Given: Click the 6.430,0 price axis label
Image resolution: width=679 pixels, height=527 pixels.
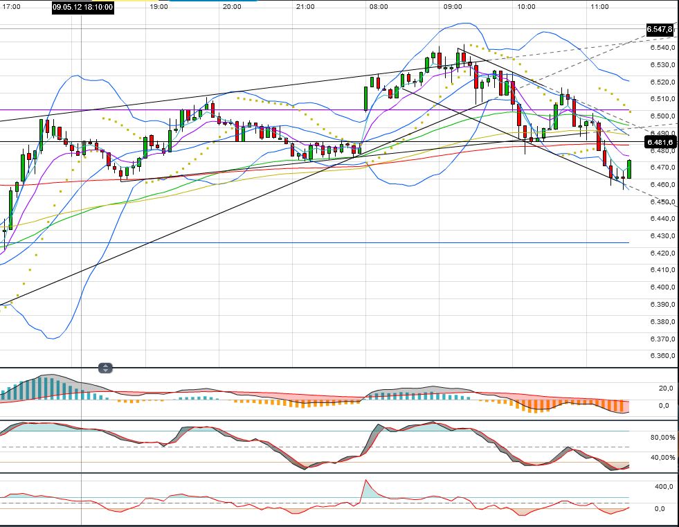Looking at the screenshot, I should click(x=662, y=235).
